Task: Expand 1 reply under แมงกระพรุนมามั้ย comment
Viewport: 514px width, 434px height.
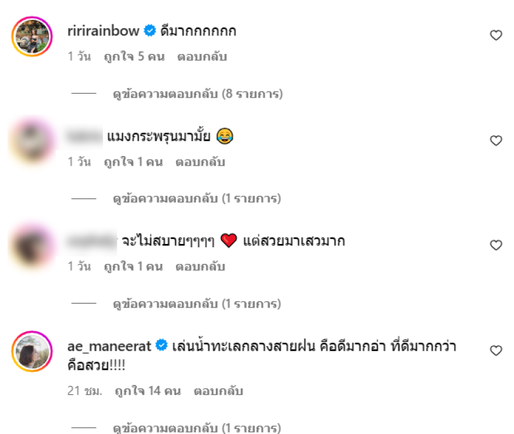Action: (197, 199)
